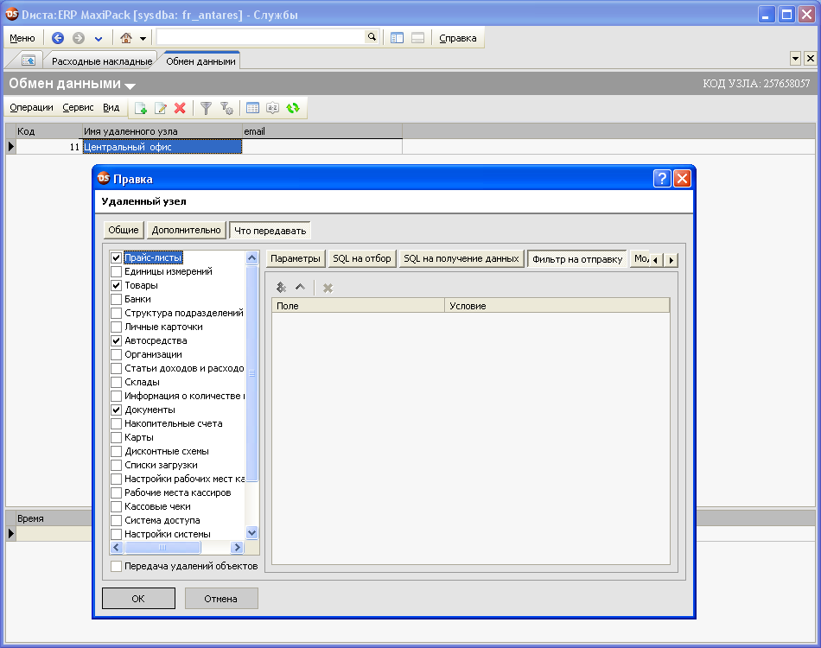
Task: Check Передача удалений объектов option
Action: click(x=116, y=566)
